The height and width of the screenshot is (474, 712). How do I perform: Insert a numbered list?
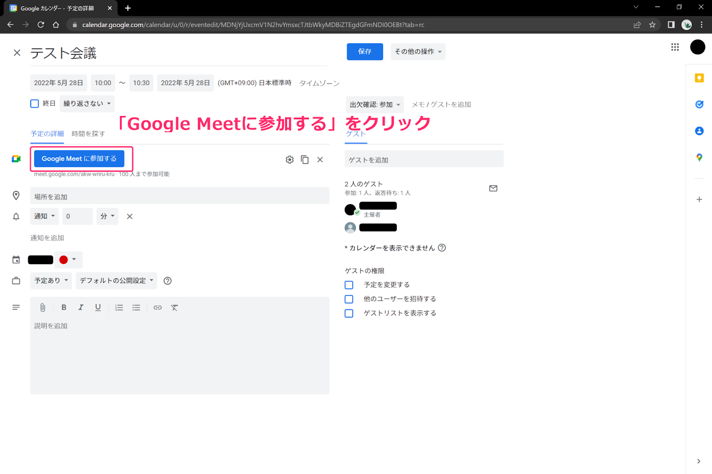click(119, 307)
